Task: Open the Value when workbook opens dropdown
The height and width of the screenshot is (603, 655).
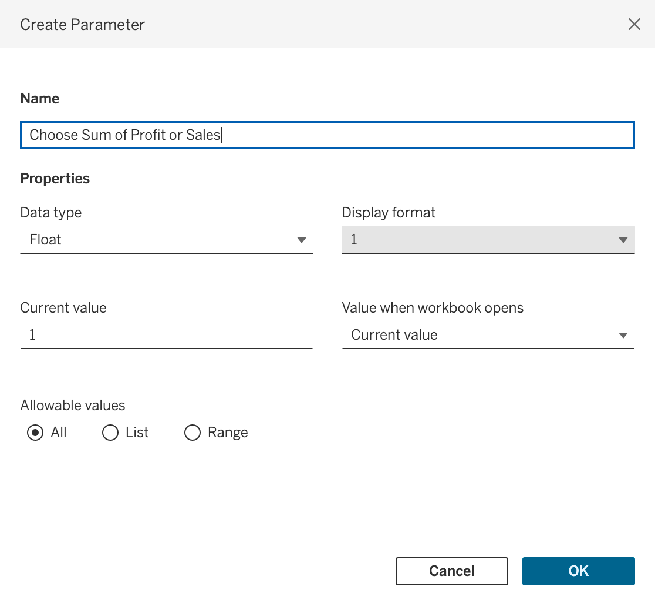Action: (x=487, y=335)
